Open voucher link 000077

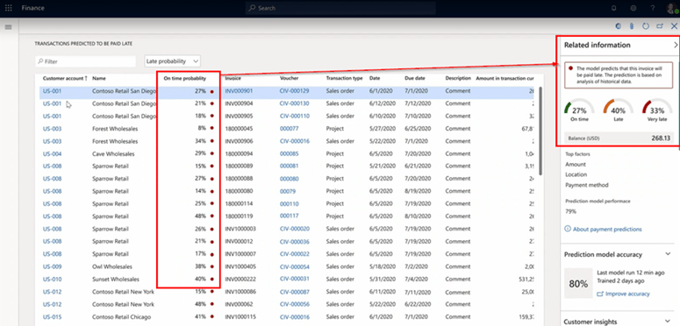(289, 129)
